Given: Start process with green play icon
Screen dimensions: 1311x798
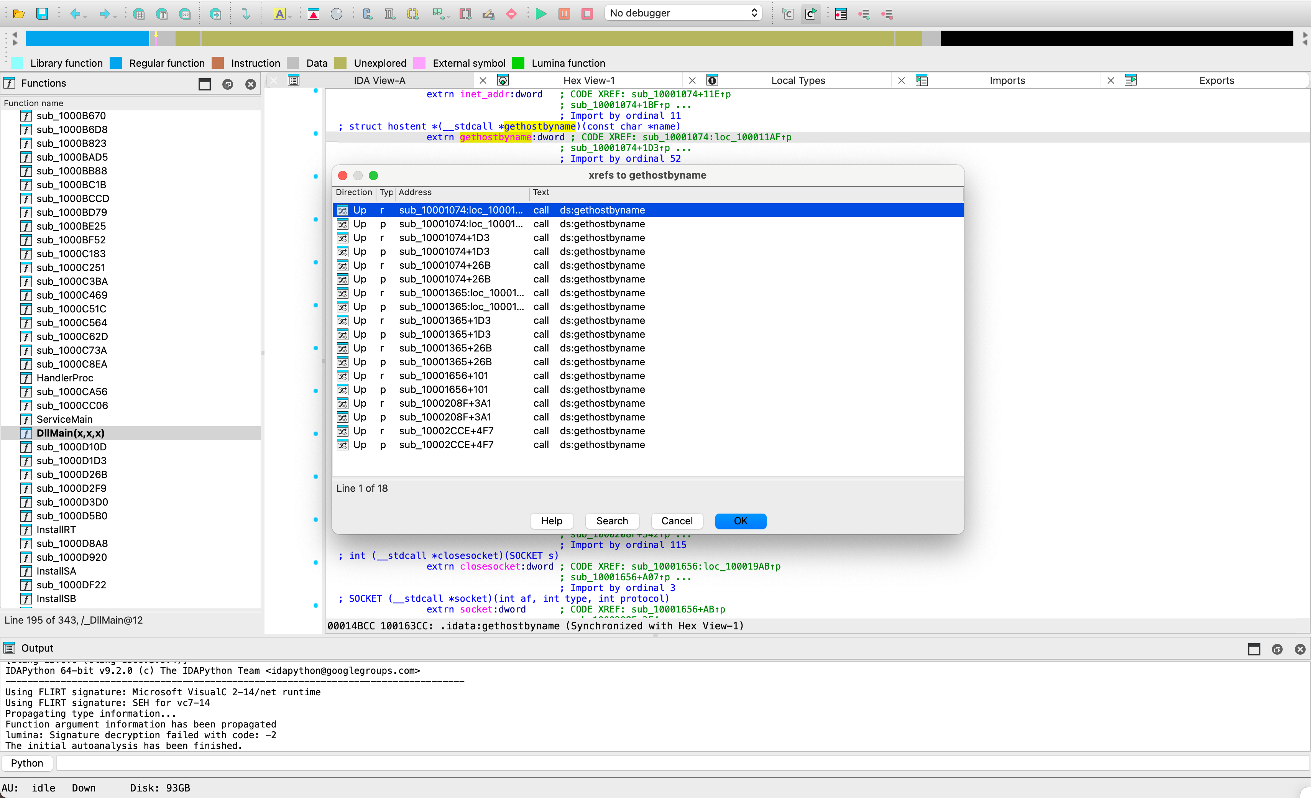Looking at the screenshot, I should coord(541,14).
